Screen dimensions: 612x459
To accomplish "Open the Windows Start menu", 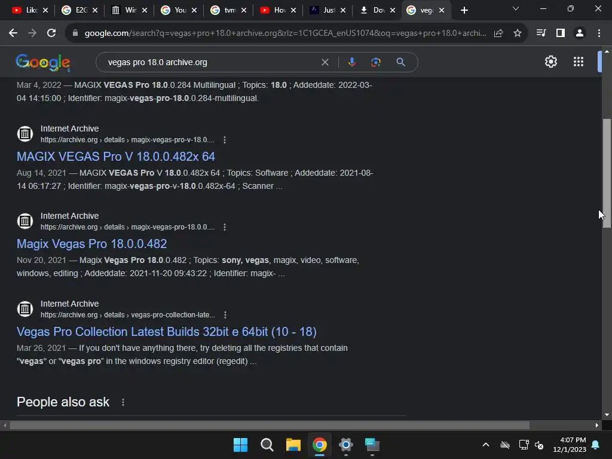I will click(240, 445).
